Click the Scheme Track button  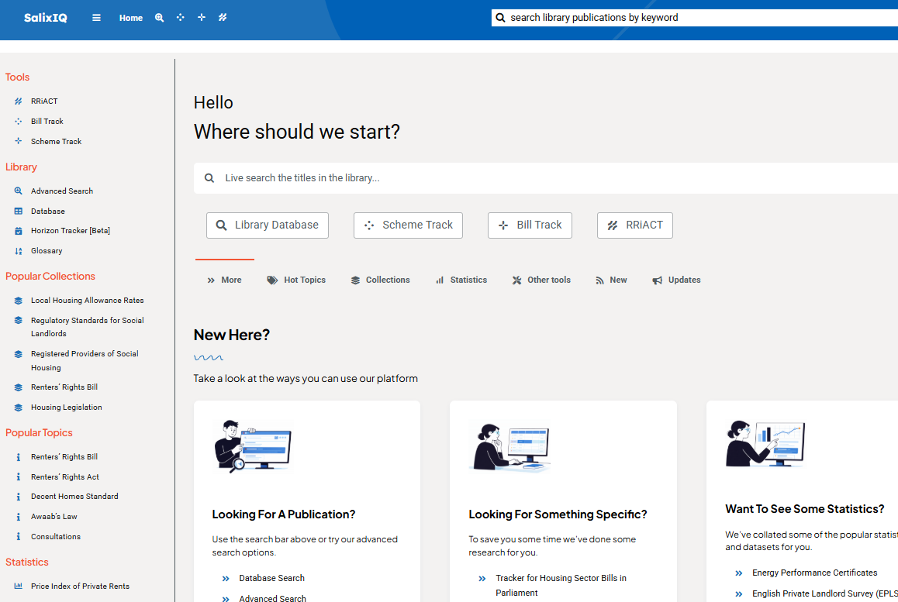[408, 225]
